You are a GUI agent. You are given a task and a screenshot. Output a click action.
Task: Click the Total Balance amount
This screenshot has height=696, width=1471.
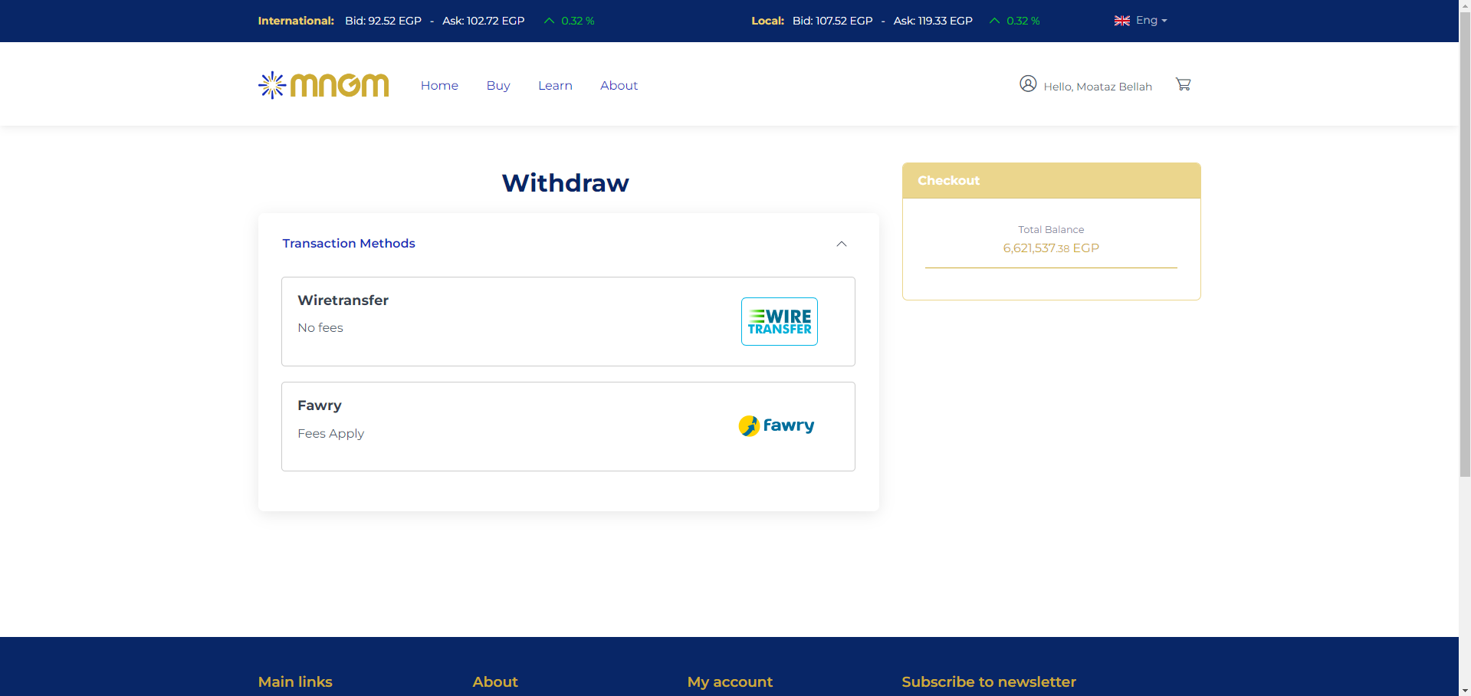(x=1050, y=248)
